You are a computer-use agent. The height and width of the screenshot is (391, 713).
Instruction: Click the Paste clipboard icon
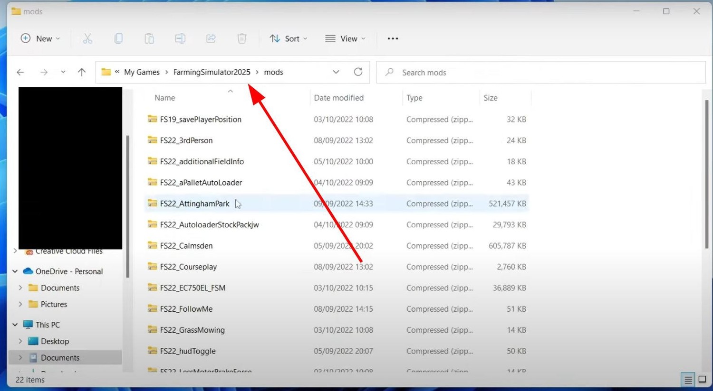coord(149,38)
